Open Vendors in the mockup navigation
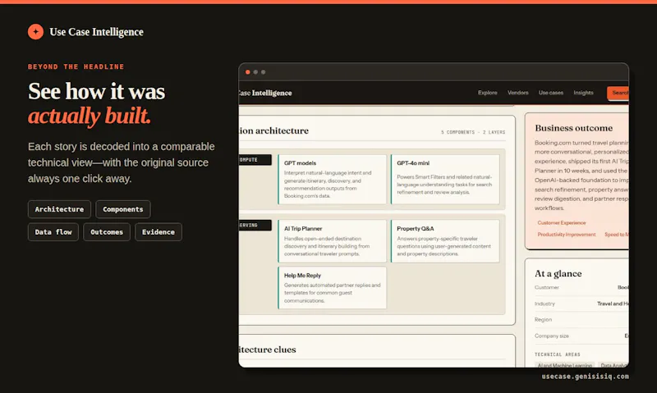This screenshot has height=393, width=657. coord(518,93)
